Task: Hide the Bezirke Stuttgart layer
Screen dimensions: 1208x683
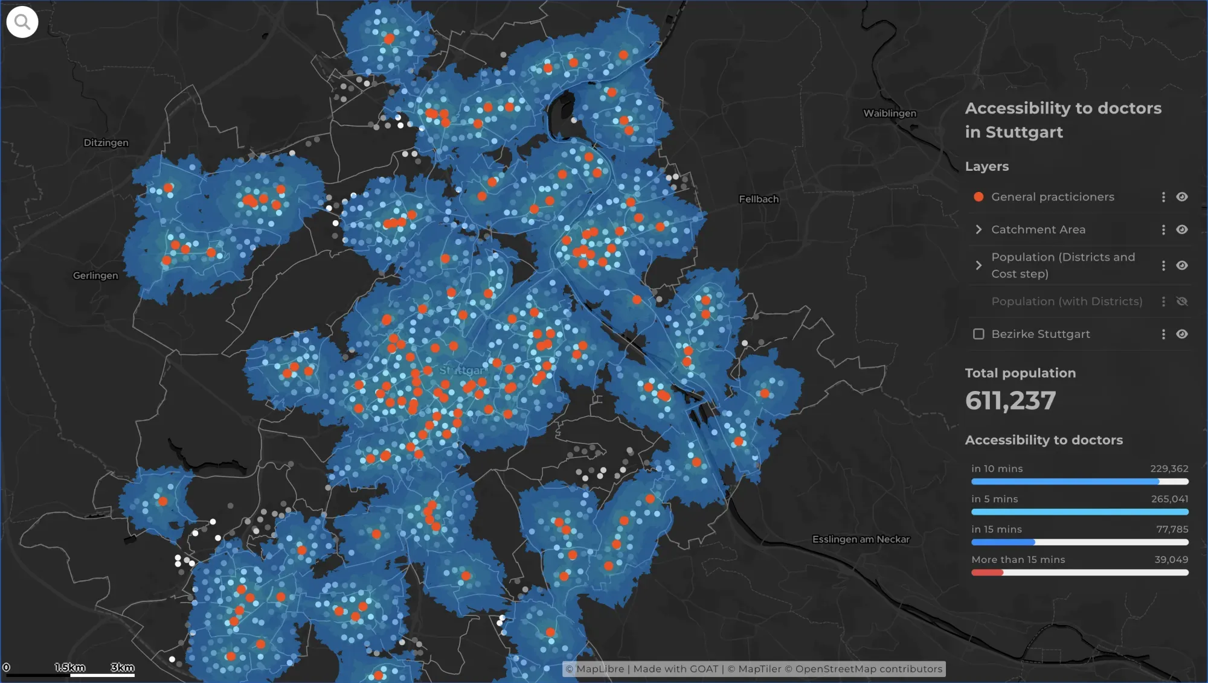Action: [1182, 334]
